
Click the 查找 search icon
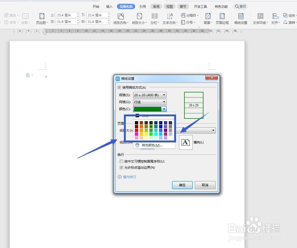point(237,6)
